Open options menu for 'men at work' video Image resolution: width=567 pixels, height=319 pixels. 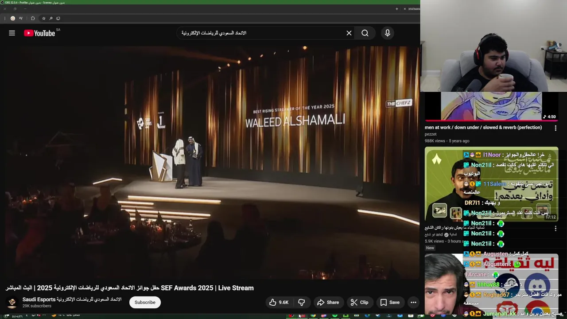coord(555,128)
